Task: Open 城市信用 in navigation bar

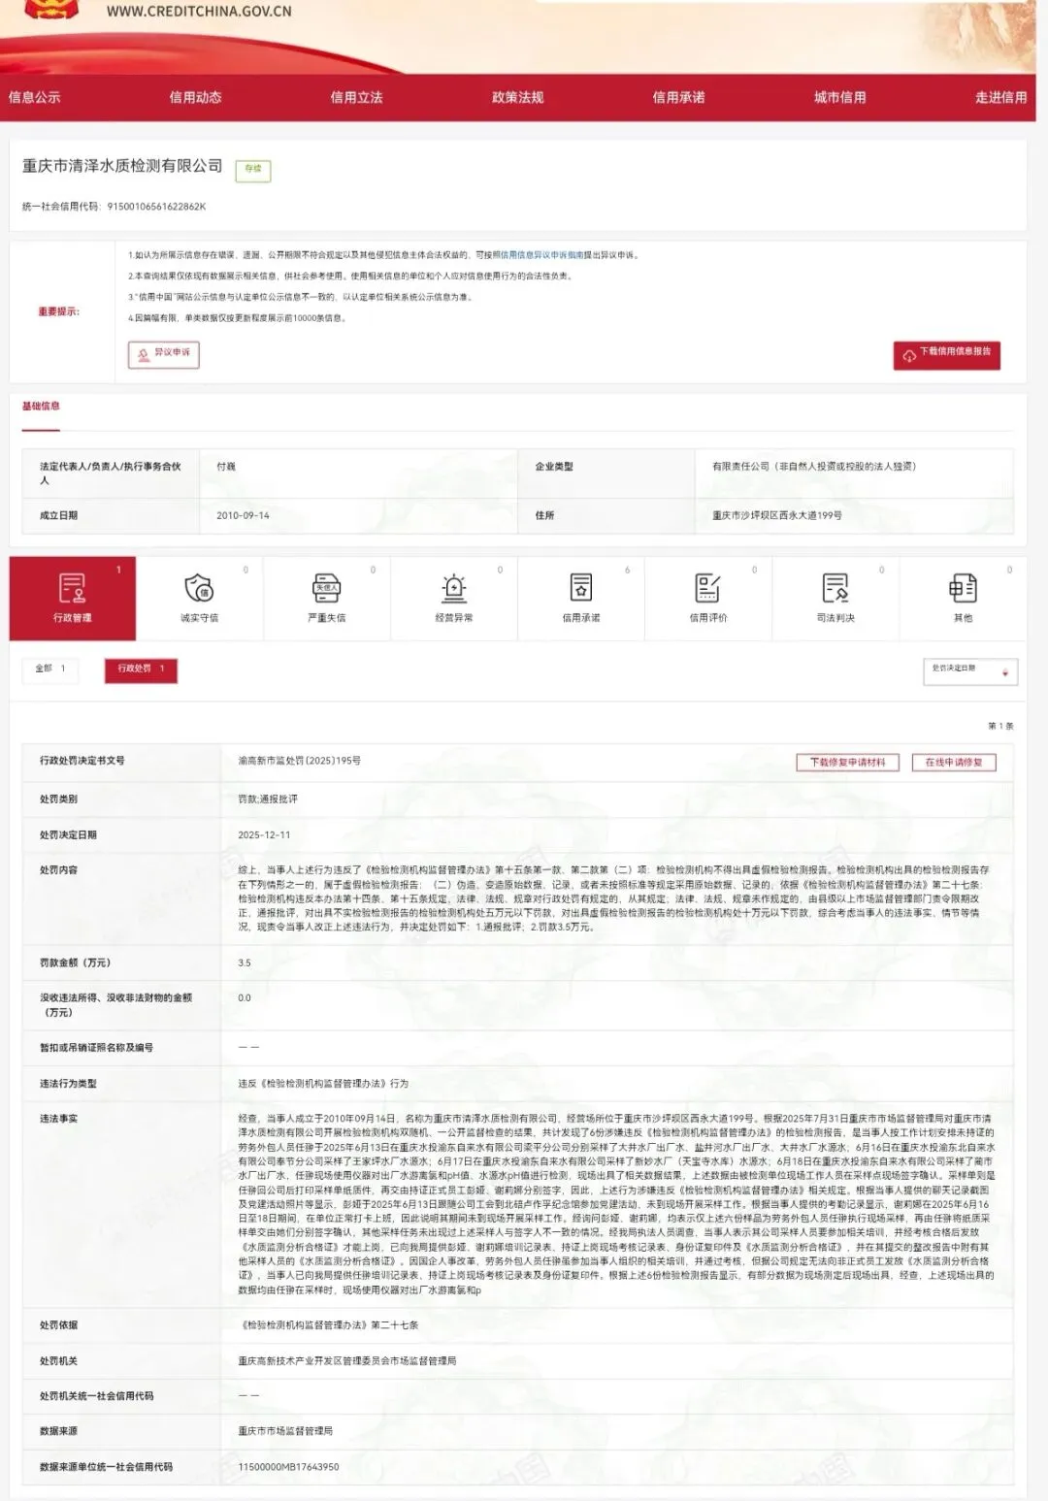Action: tap(839, 97)
